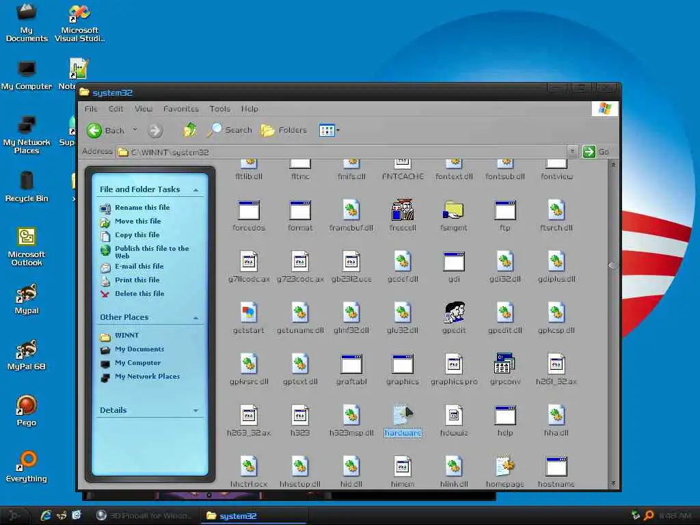Select the grpconv file icon

point(505,364)
